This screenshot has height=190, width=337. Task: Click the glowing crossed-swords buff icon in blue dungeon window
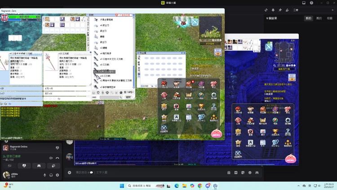[269, 47]
